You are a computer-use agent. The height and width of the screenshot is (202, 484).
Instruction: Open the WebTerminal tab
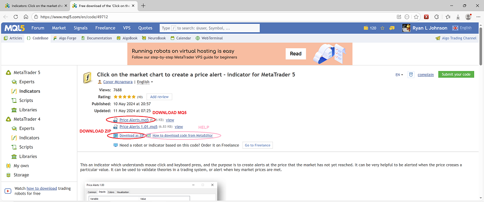tap(209, 38)
